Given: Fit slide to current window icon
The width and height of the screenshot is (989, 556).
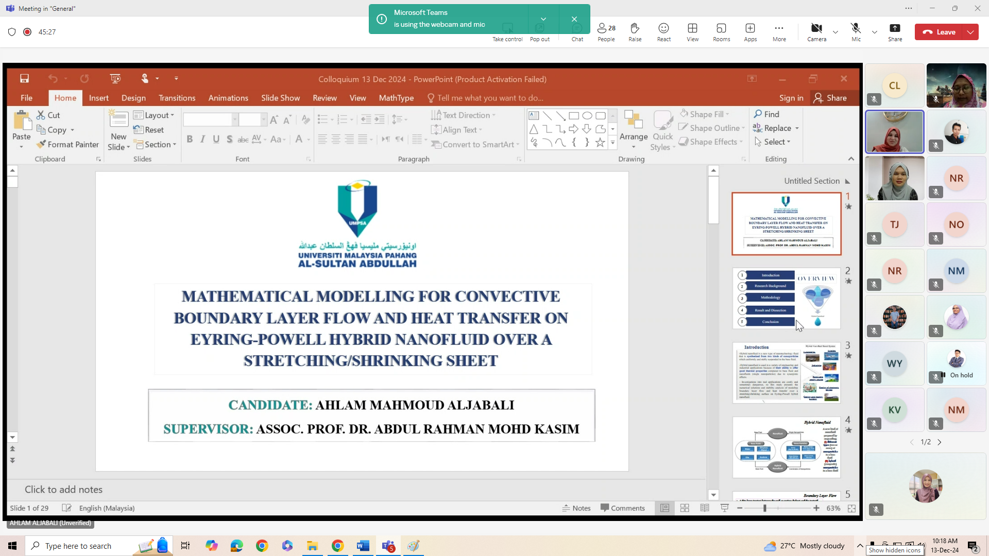Looking at the screenshot, I should point(852,508).
